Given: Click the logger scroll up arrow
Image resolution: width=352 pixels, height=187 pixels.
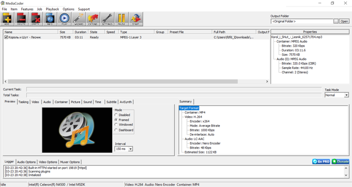Looking at the screenshot, I should [x=346, y=168].
